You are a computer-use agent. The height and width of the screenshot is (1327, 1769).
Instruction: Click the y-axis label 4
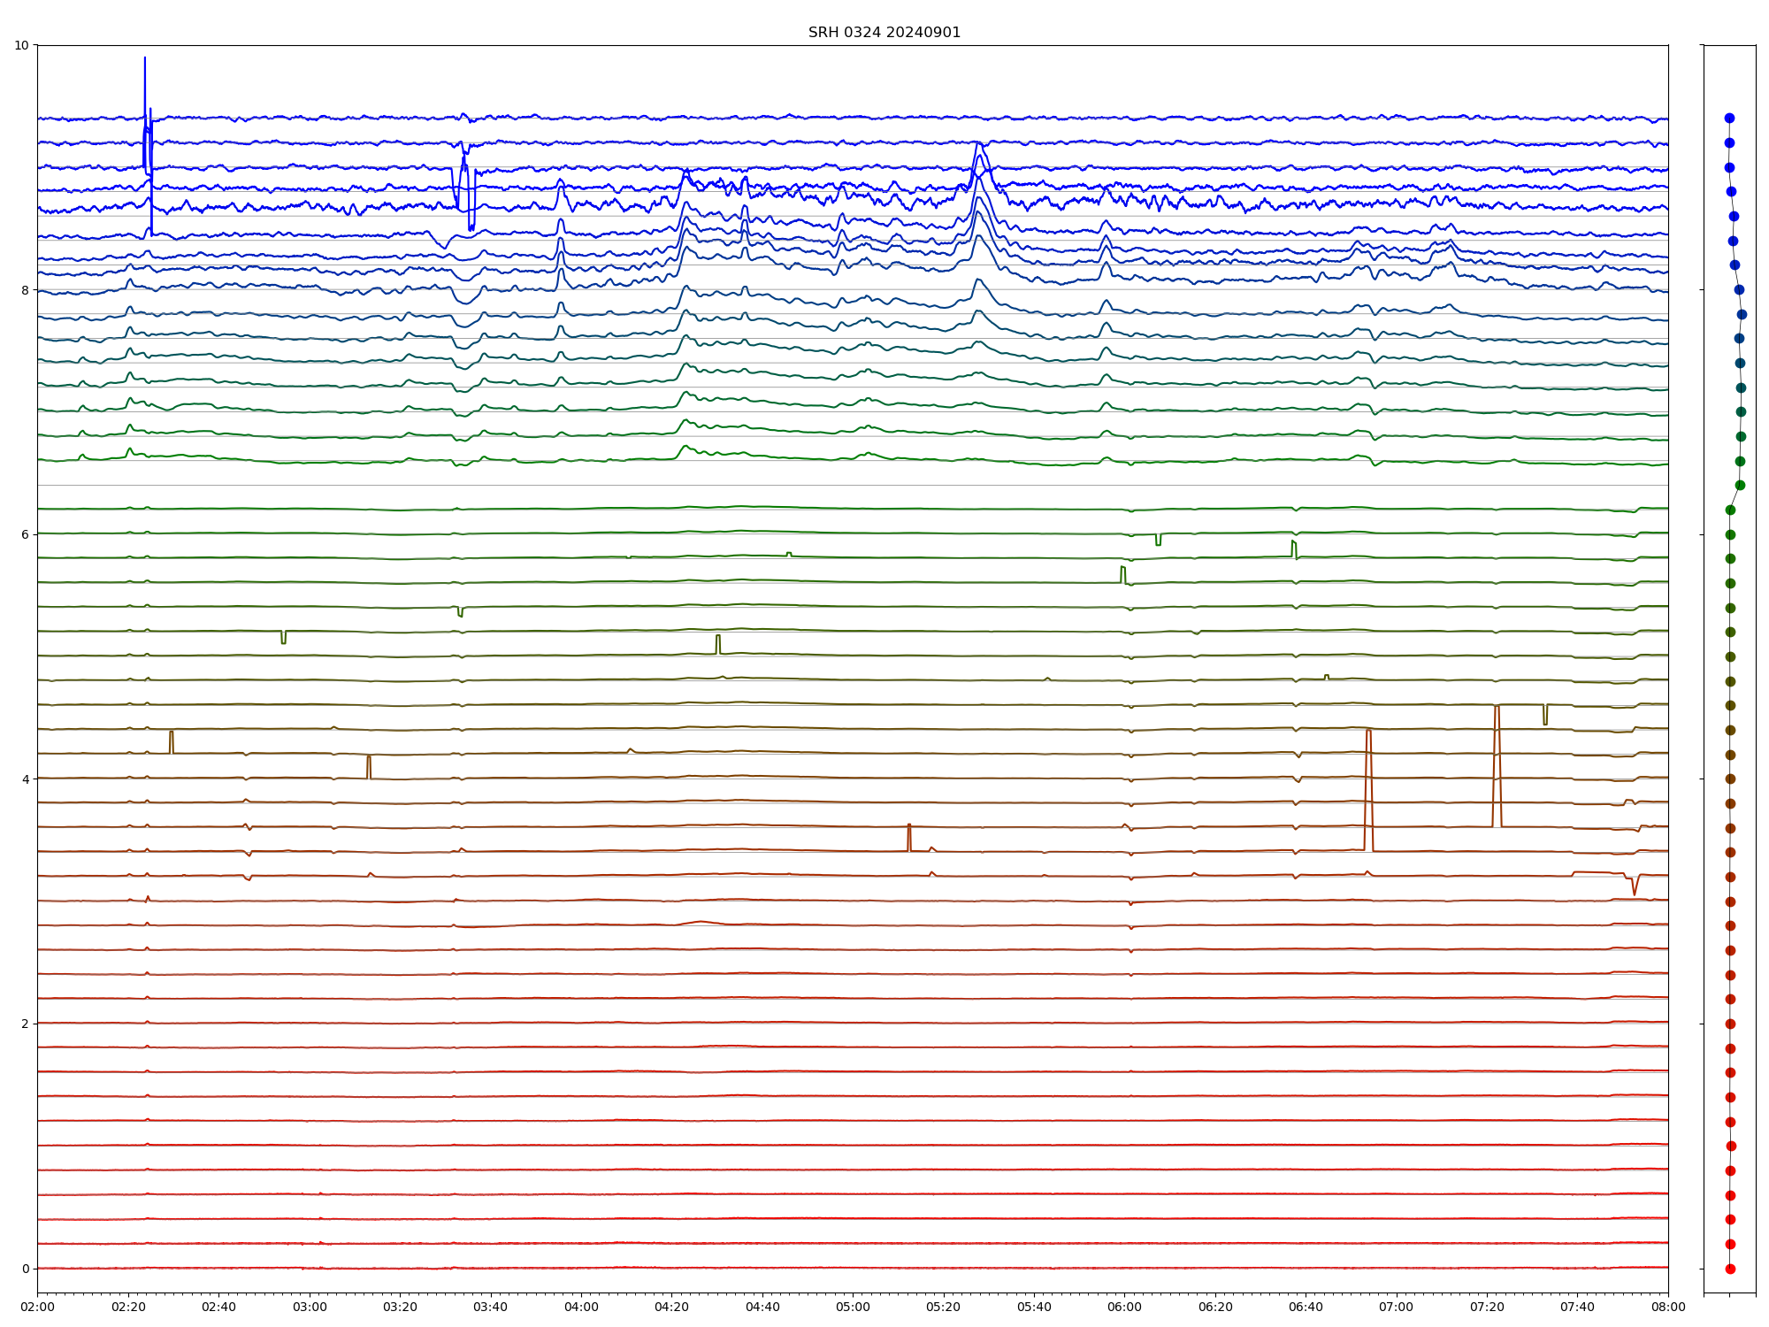tap(26, 779)
